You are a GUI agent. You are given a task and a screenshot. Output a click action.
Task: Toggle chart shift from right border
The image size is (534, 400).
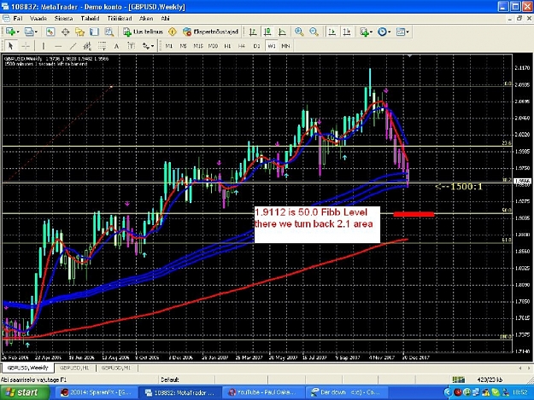(346, 32)
